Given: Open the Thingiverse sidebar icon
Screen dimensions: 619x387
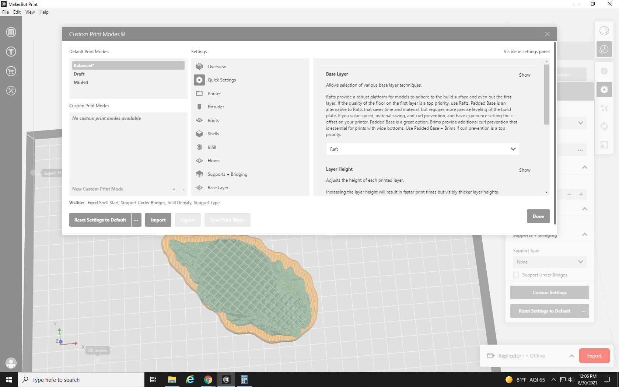Looking at the screenshot, I should pyautogui.click(x=11, y=52).
